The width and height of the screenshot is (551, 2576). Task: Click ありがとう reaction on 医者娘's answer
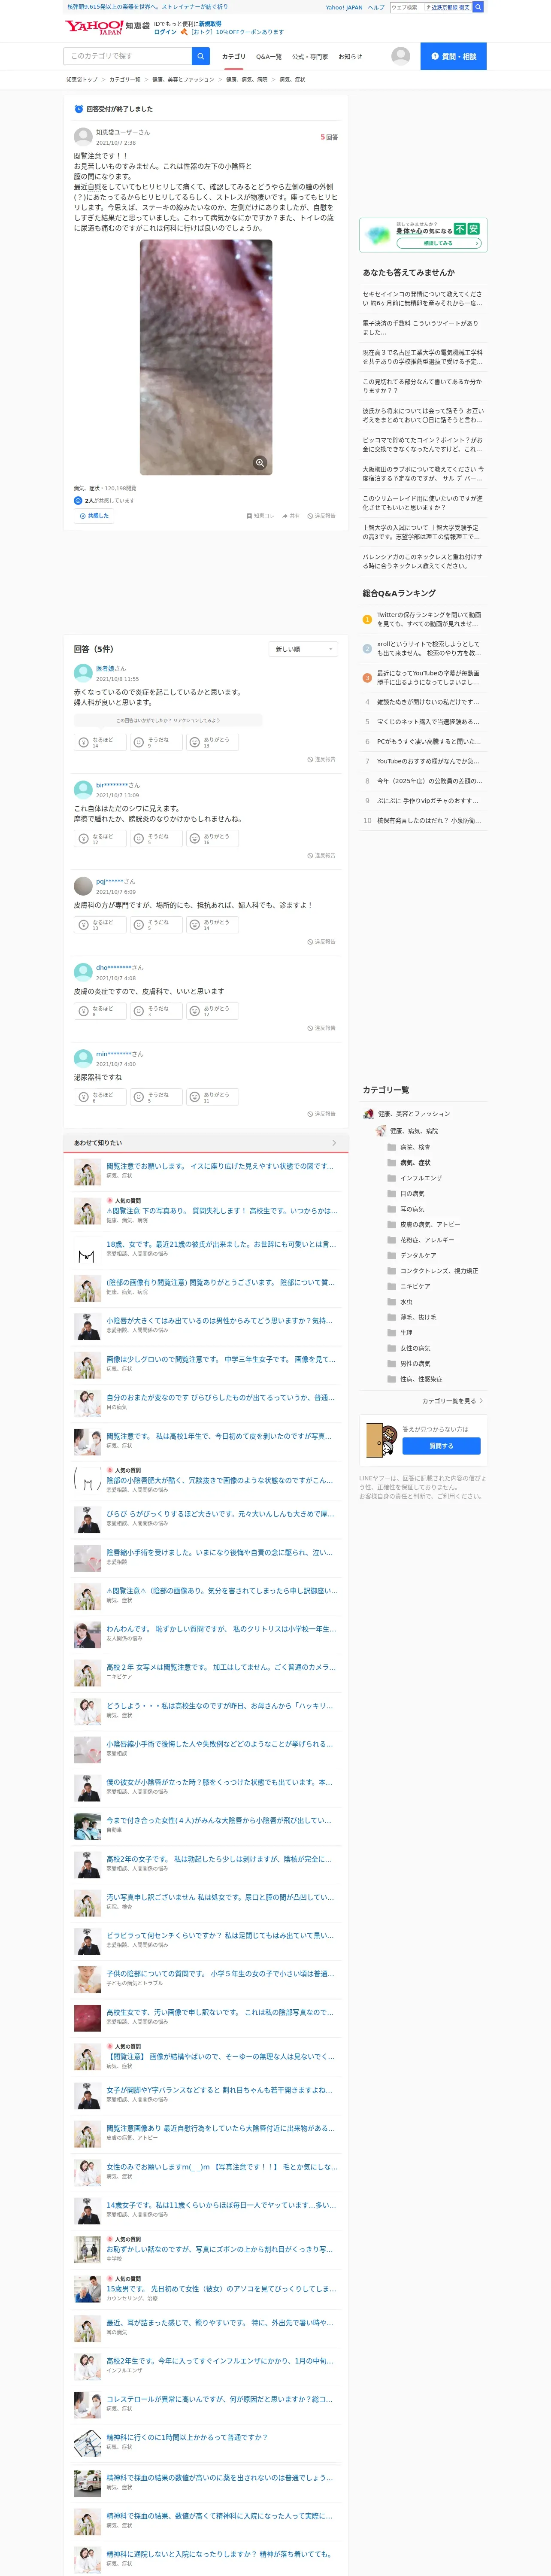coord(212,742)
